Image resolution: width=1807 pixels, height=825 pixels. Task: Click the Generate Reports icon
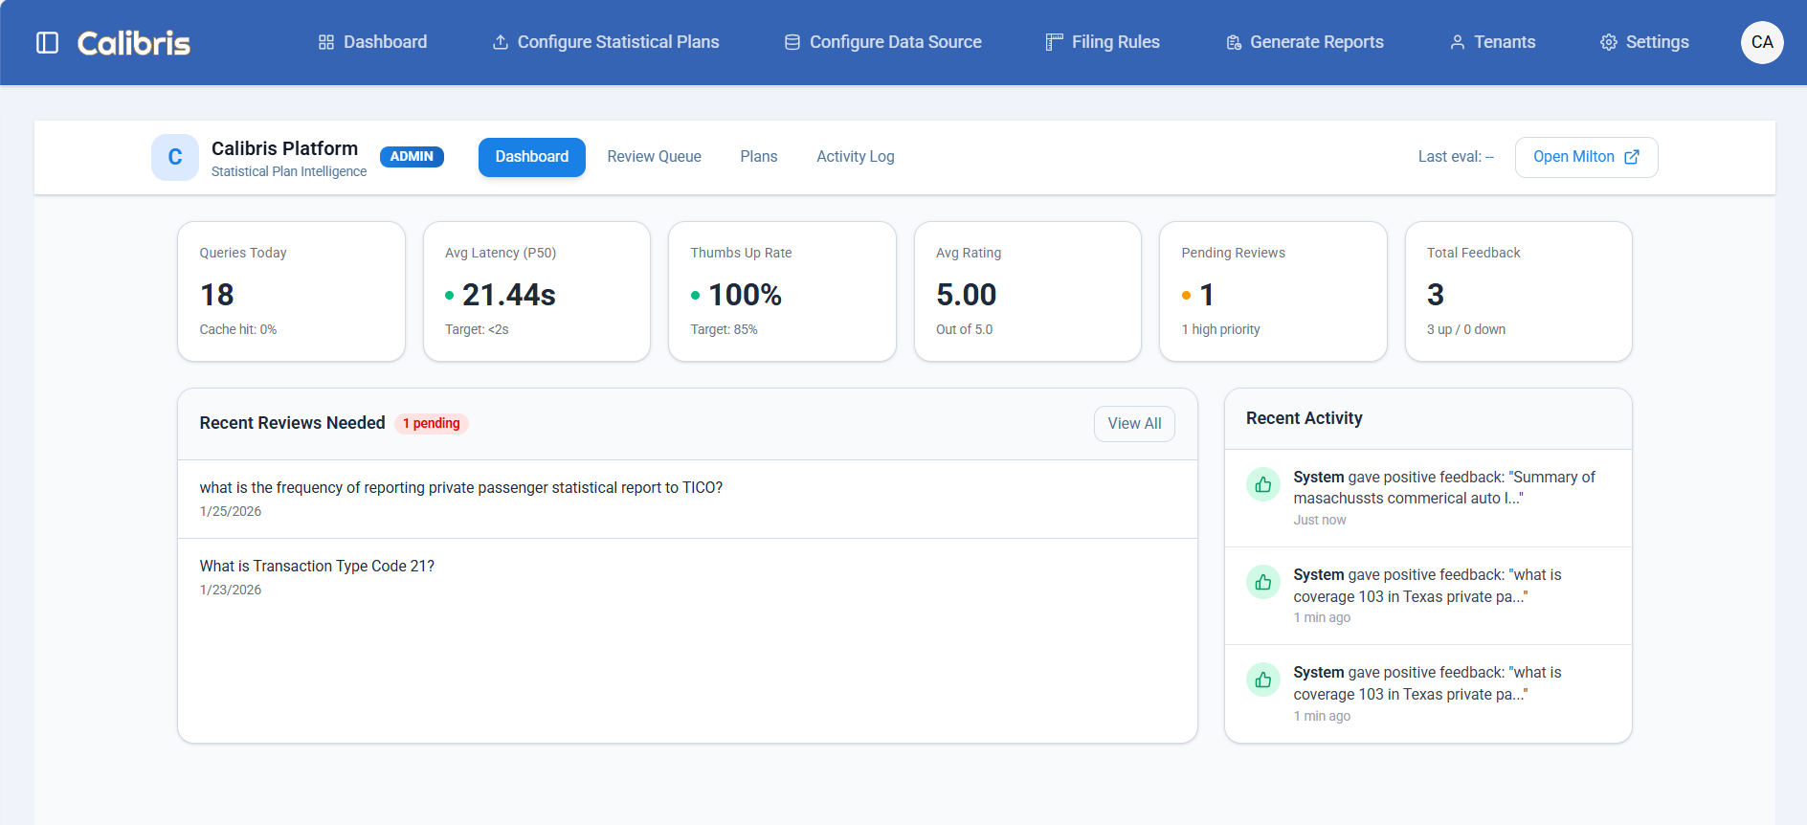1234,42
